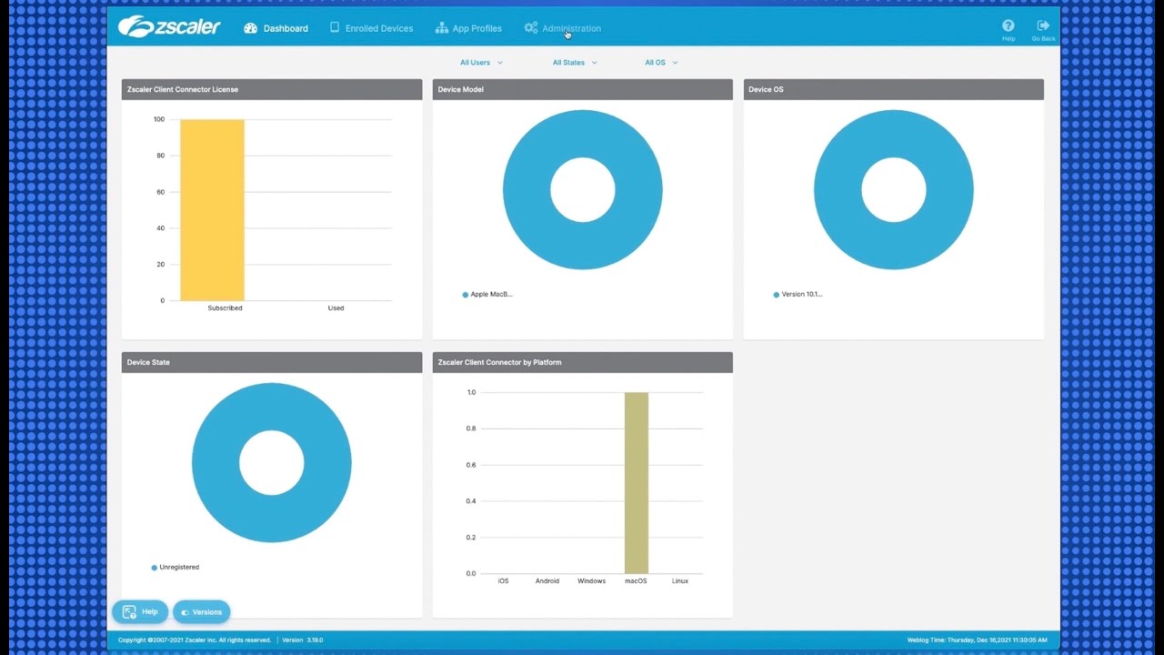1164x655 pixels.
Task: Click the Android axis label
Action: tap(547, 581)
